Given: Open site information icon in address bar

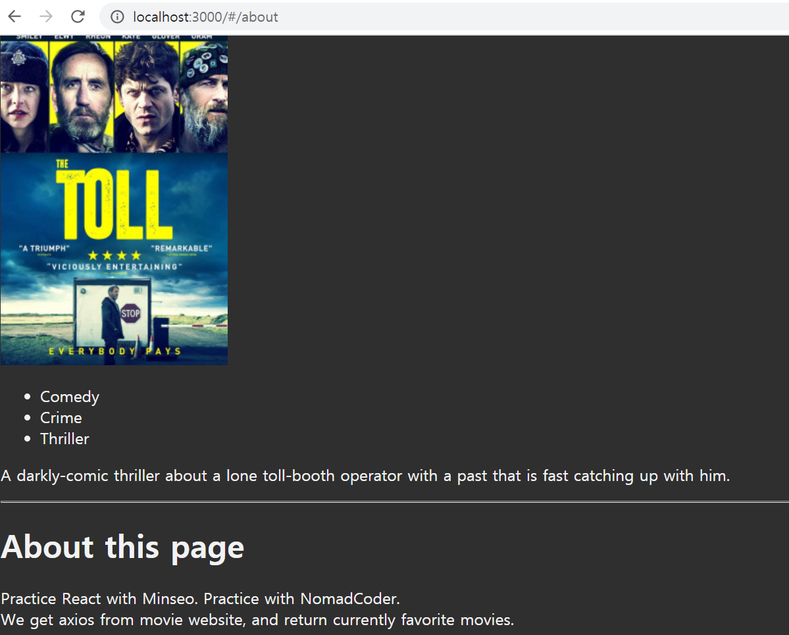Looking at the screenshot, I should (x=117, y=17).
